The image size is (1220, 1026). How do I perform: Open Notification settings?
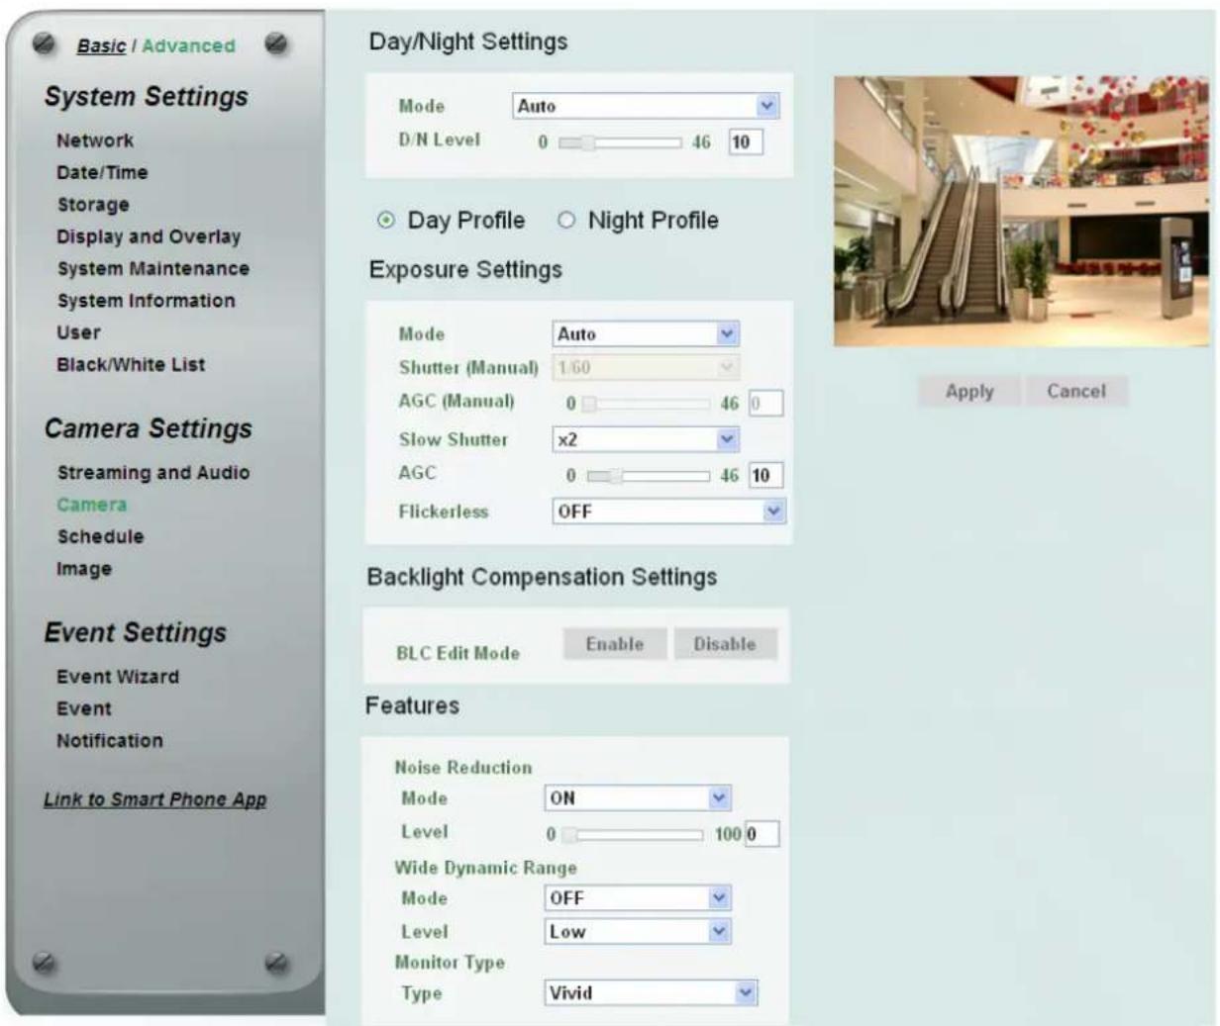coord(110,740)
